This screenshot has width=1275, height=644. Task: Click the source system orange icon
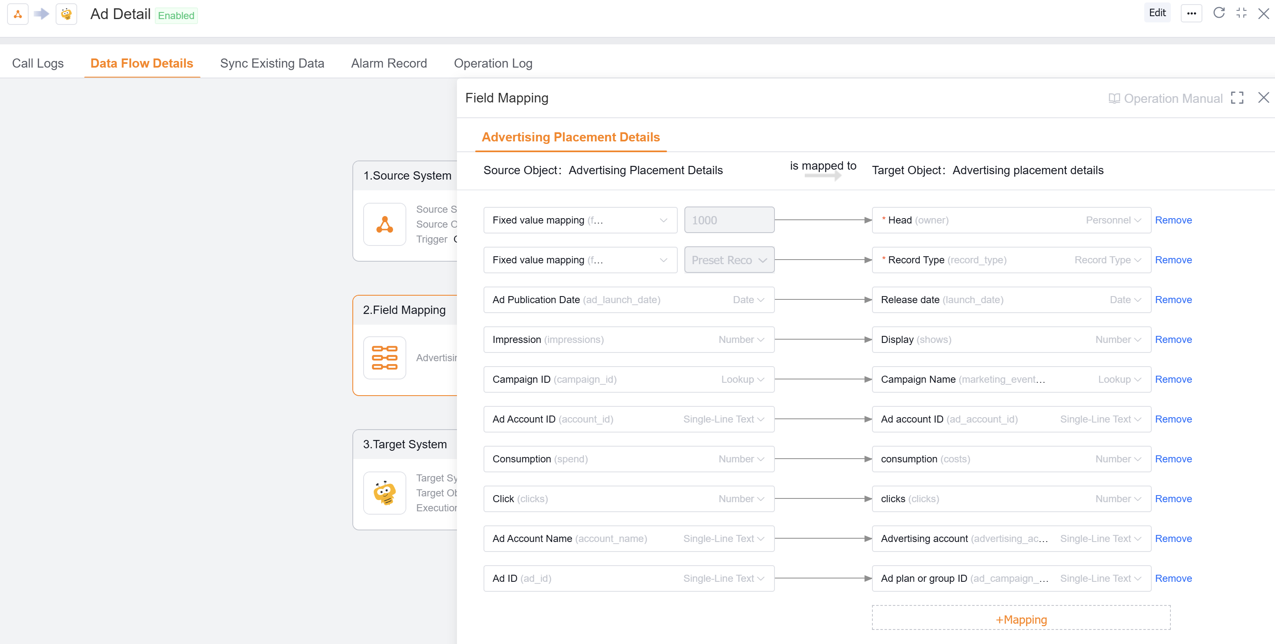coord(385,225)
